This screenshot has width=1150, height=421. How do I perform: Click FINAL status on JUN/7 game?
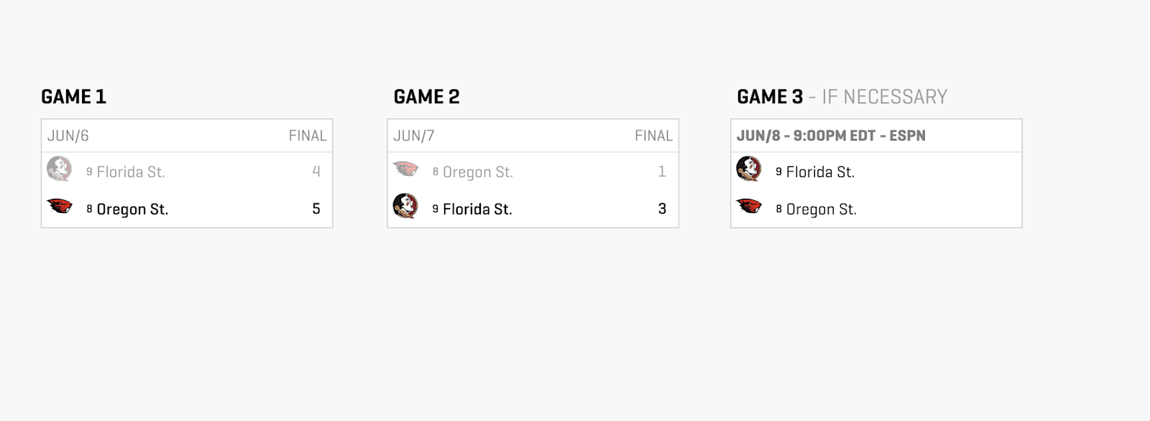(653, 136)
